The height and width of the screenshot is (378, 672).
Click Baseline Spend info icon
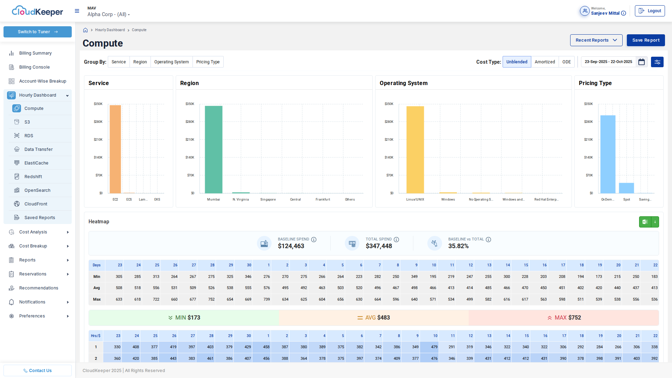pyautogui.click(x=314, y=239)
